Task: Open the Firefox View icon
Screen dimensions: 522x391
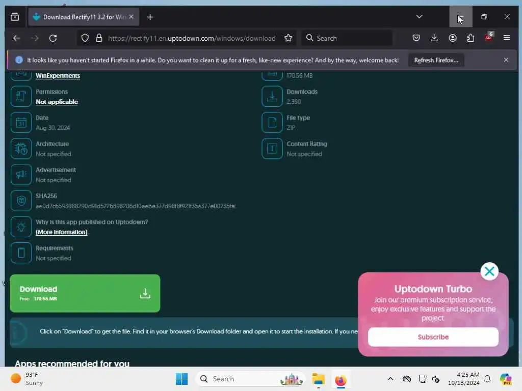Action: [15, 17]
